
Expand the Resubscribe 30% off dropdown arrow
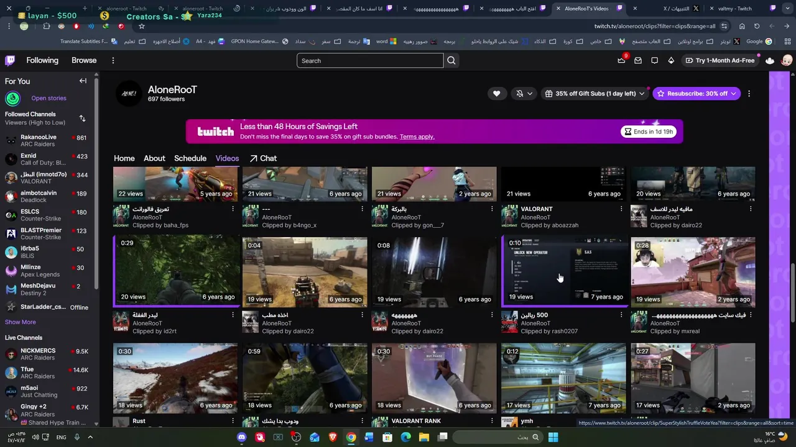point(733,94)
